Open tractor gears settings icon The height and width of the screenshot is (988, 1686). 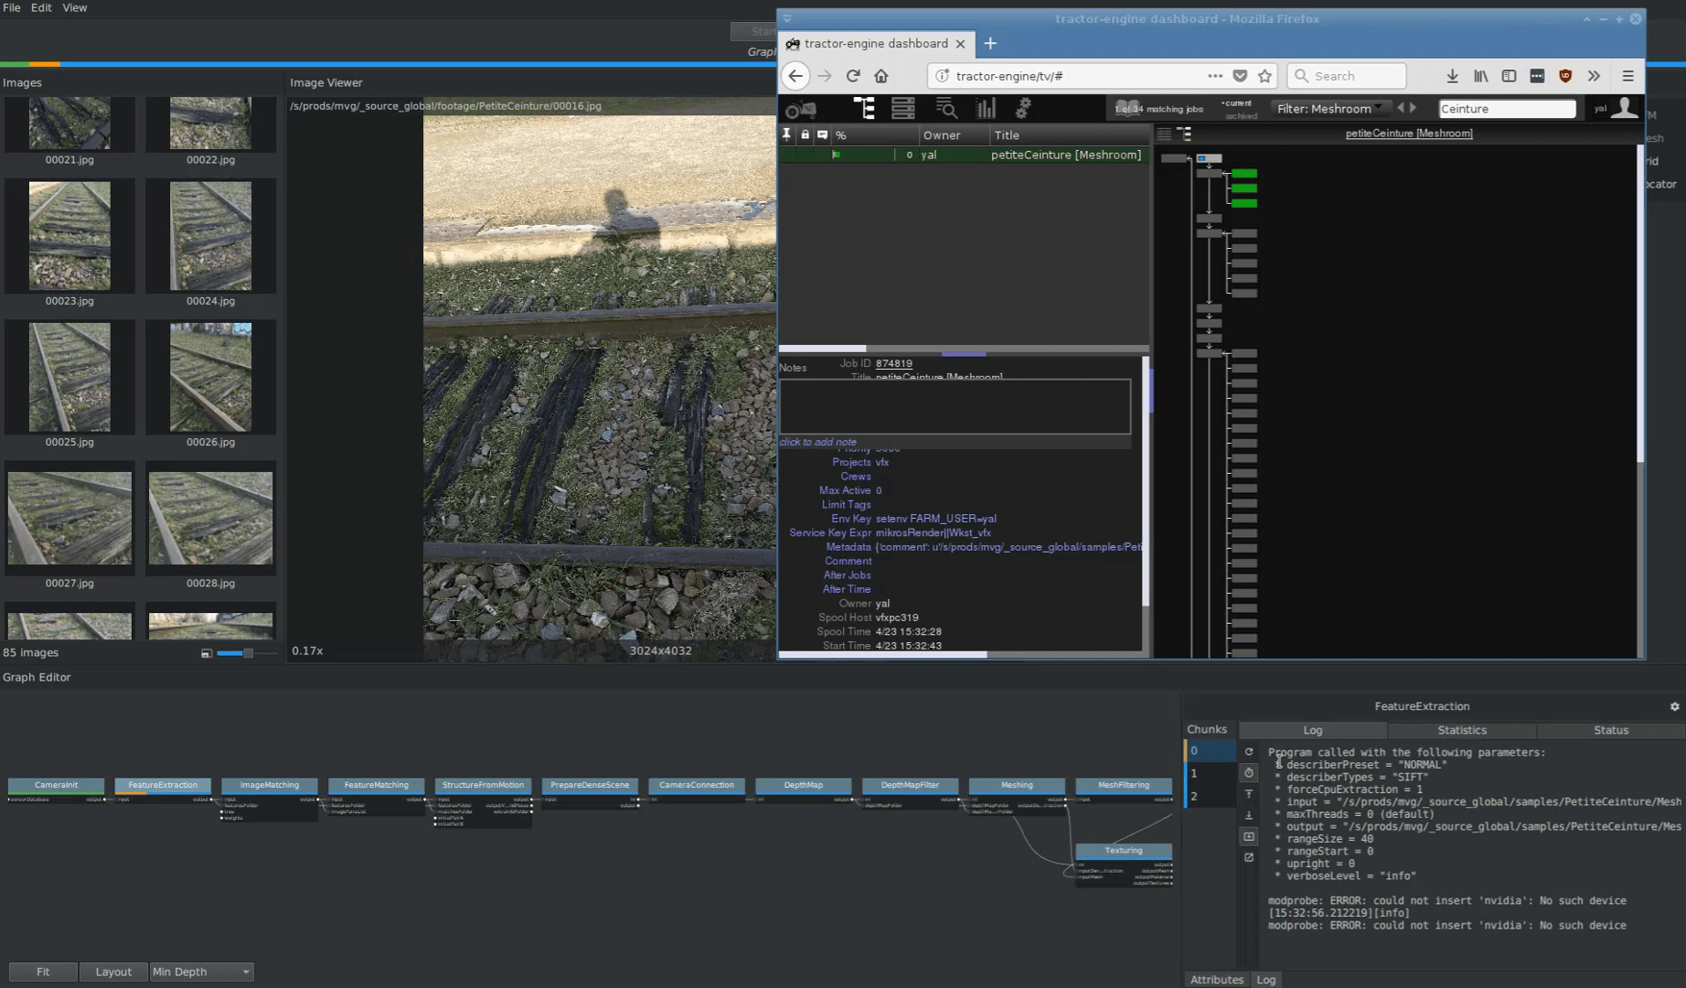(x=1023, y=109)
